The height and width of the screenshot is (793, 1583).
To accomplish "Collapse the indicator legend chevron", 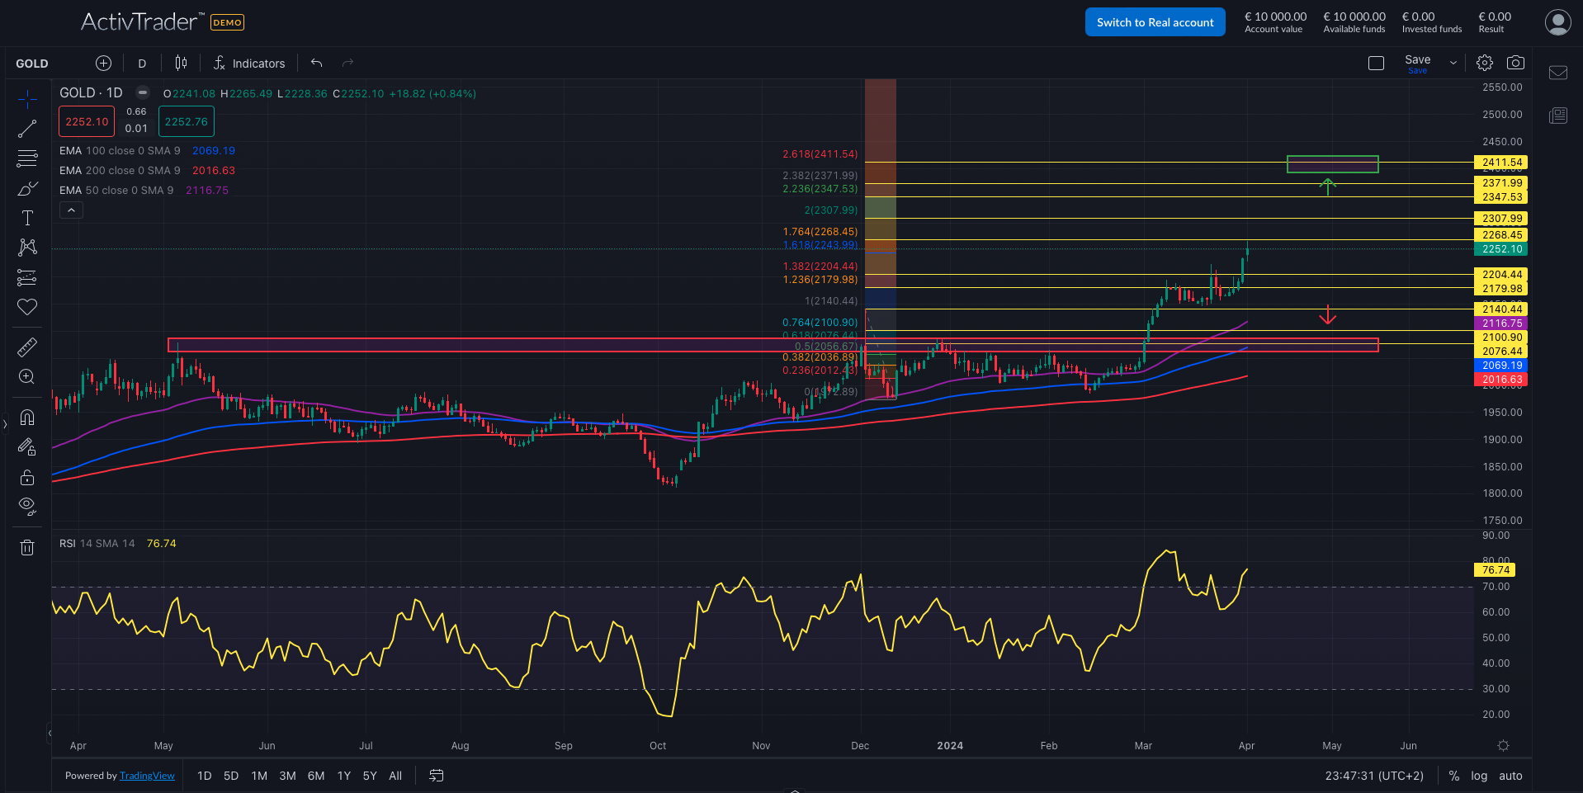I will tap(71, 210).
